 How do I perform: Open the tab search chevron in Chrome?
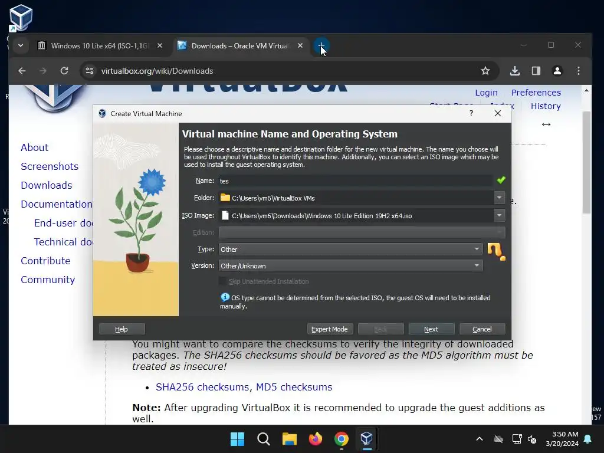click(21, 46)
